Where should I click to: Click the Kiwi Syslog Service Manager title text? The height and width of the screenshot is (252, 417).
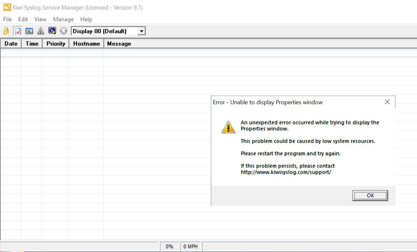(78, 8)
